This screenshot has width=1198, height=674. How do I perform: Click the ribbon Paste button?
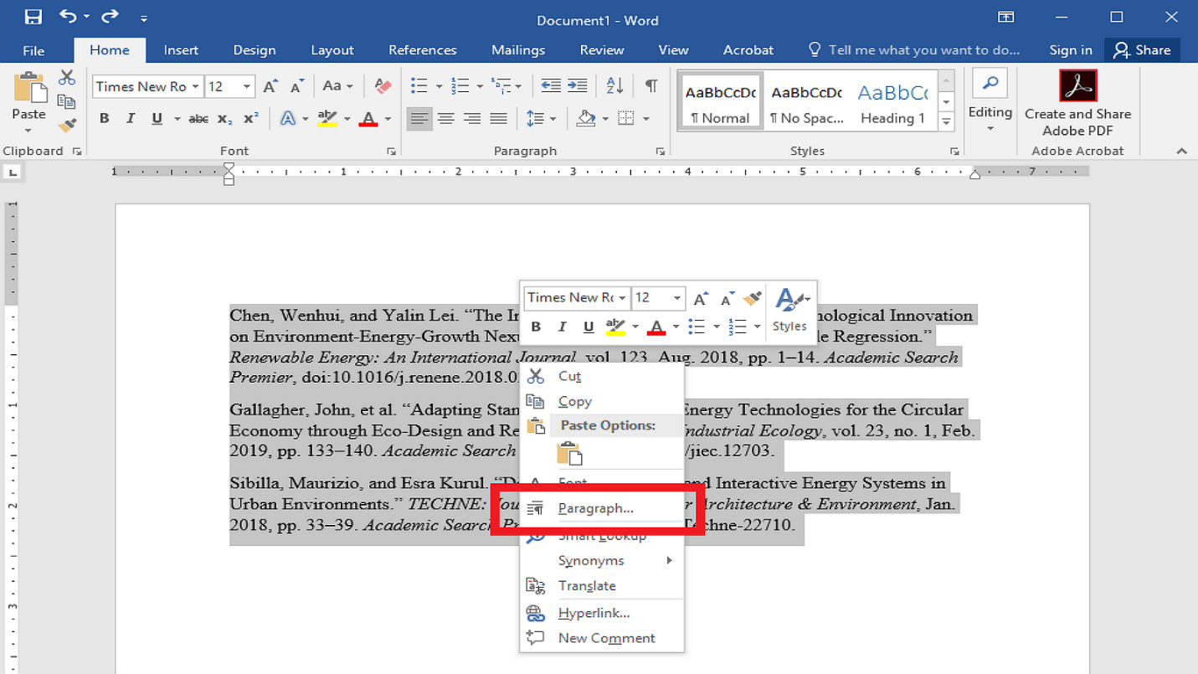[28, 103]
